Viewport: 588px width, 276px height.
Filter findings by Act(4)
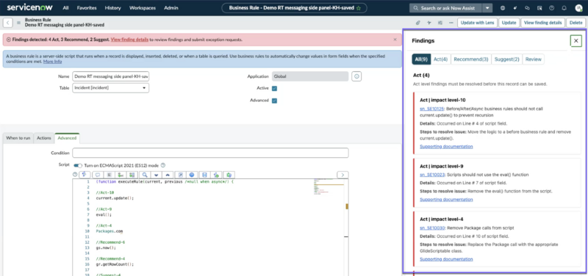440,59
